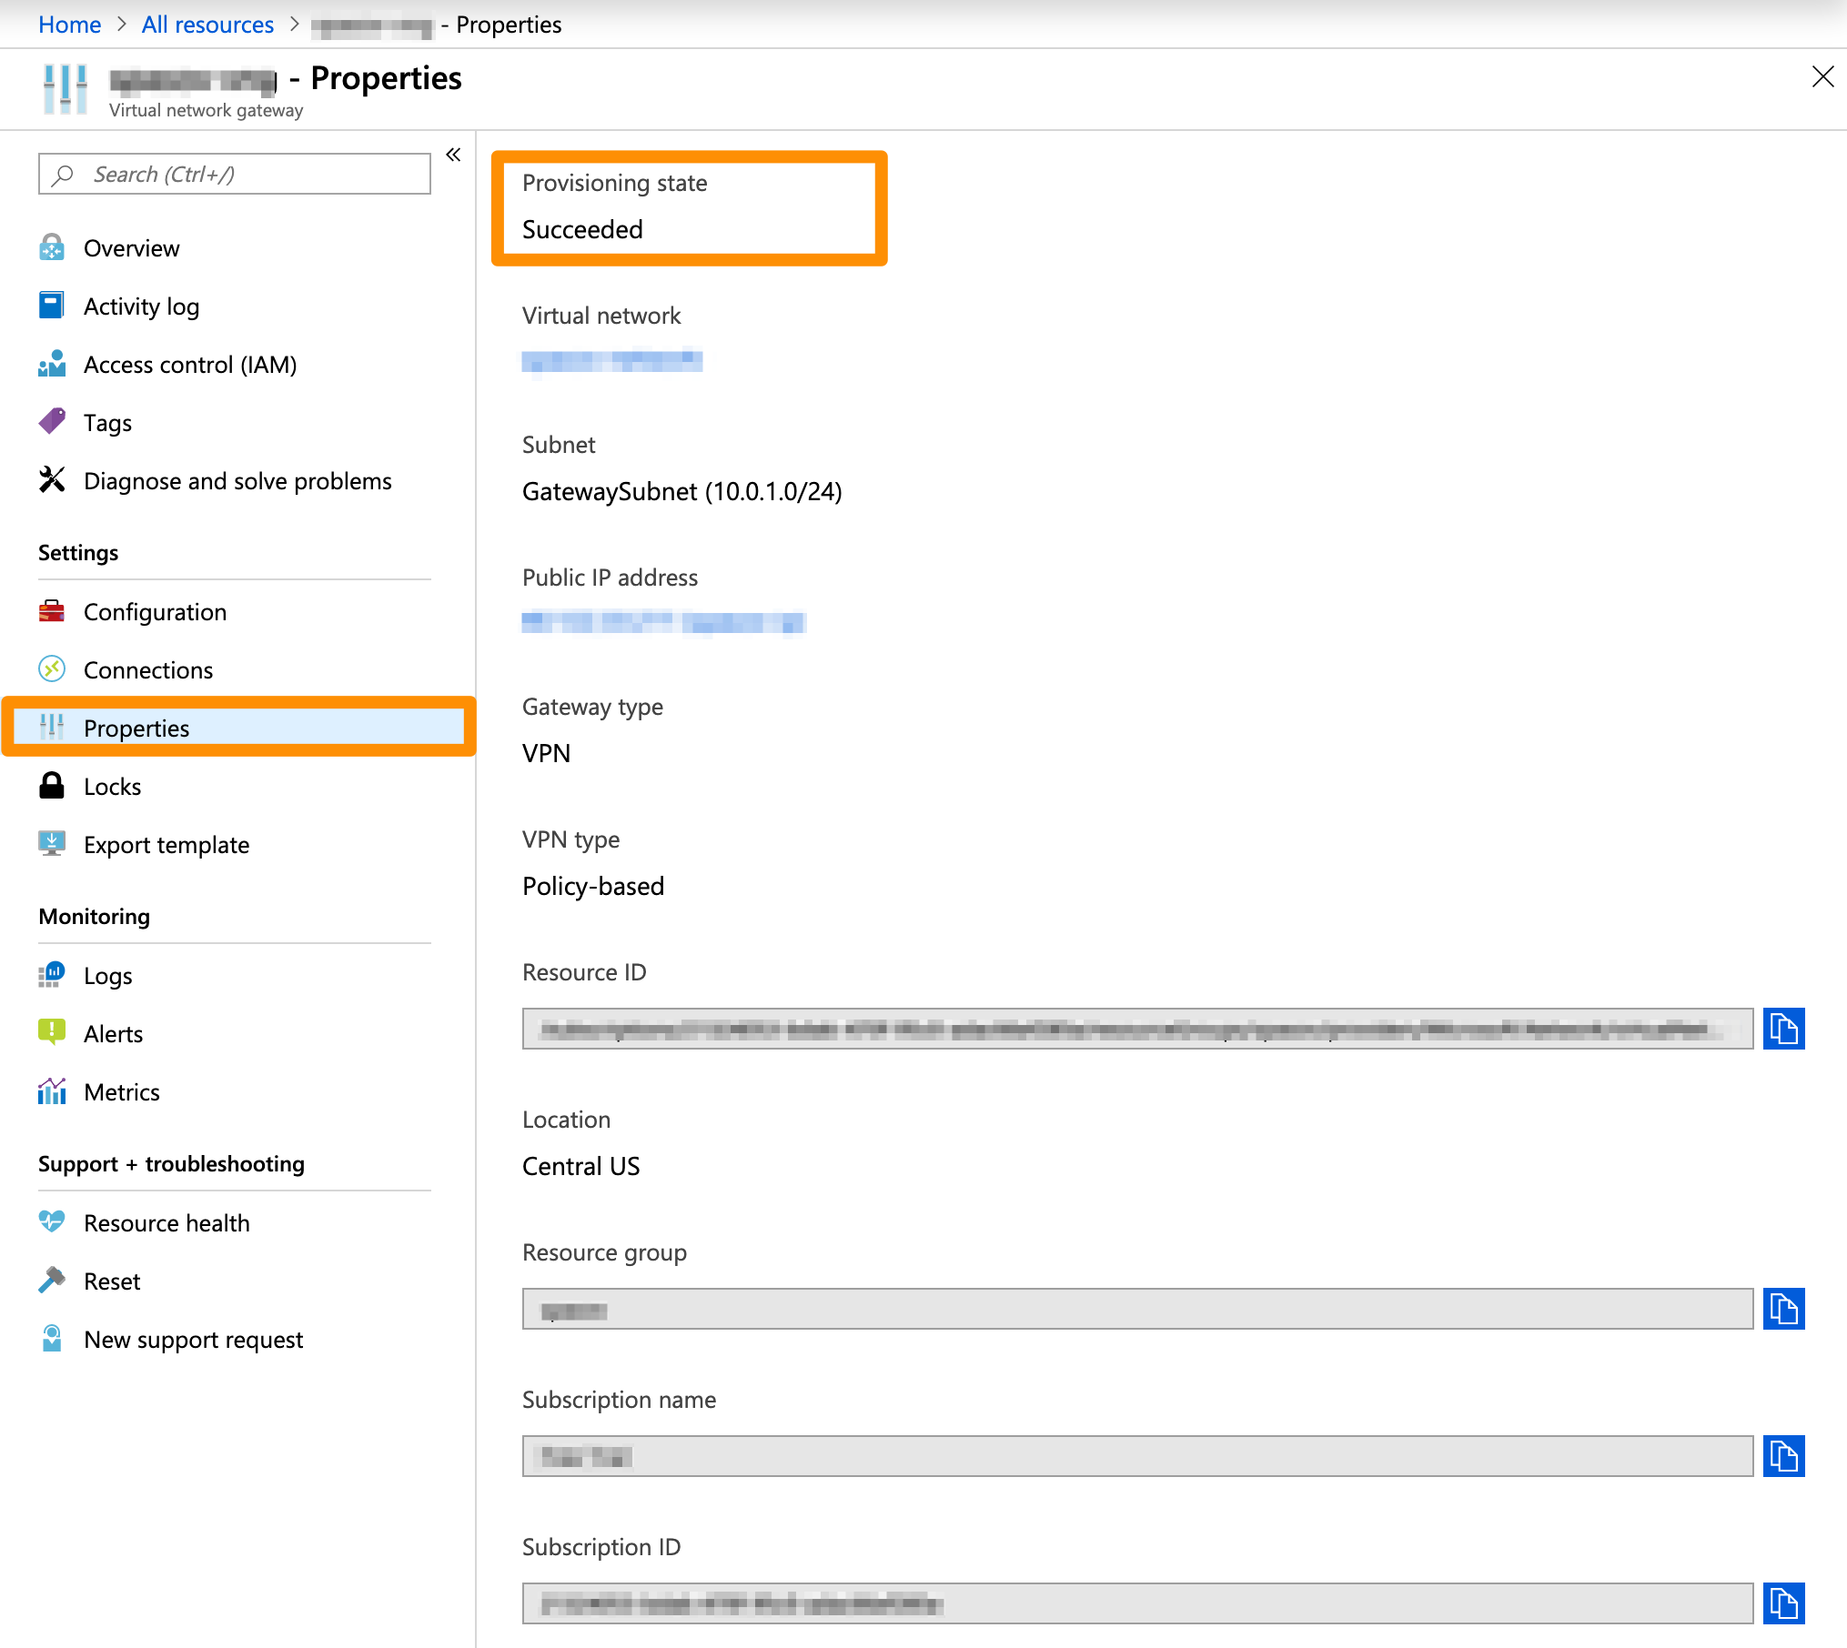Select Diagnose and solve problems
The width and height of the screenshot is (1847, 1648).
pyautogui.click(x=237, y=481)
